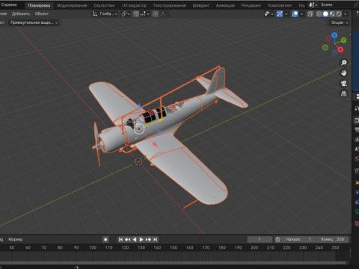Open the scene browse icon

click(313, 5)
